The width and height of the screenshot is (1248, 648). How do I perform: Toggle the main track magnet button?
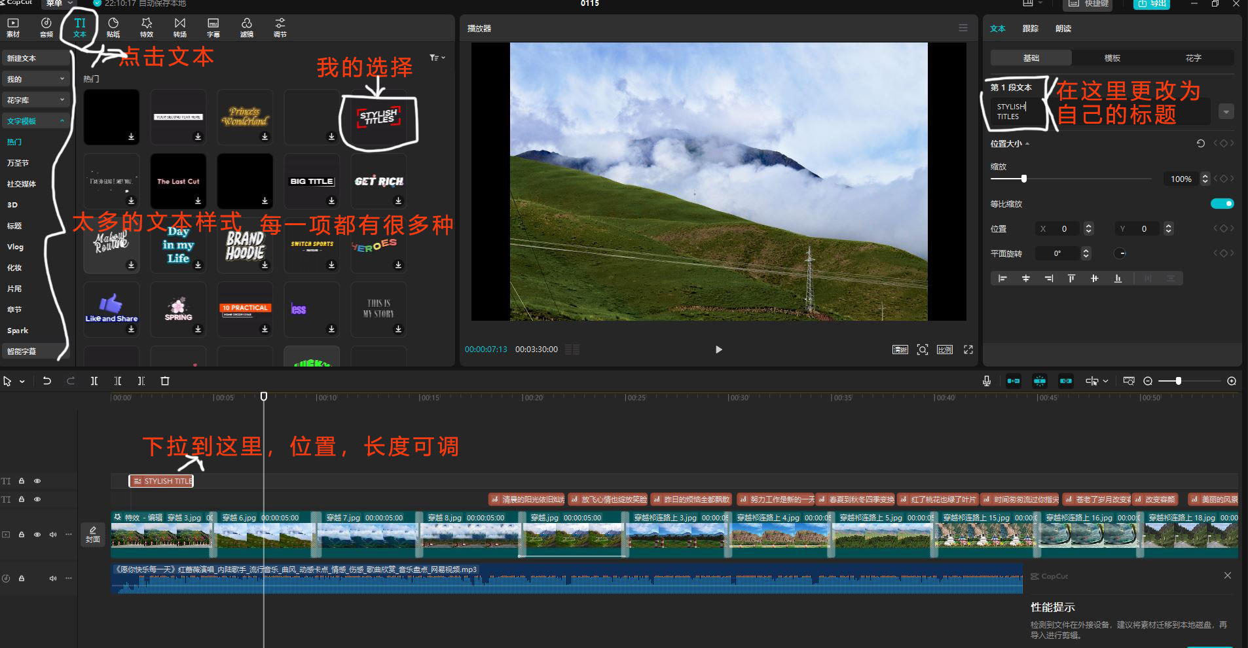click(x=1014, y=381)
